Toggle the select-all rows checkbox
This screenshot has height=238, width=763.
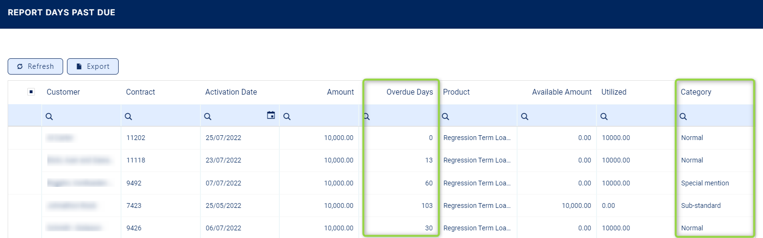(x=31, y=92)
